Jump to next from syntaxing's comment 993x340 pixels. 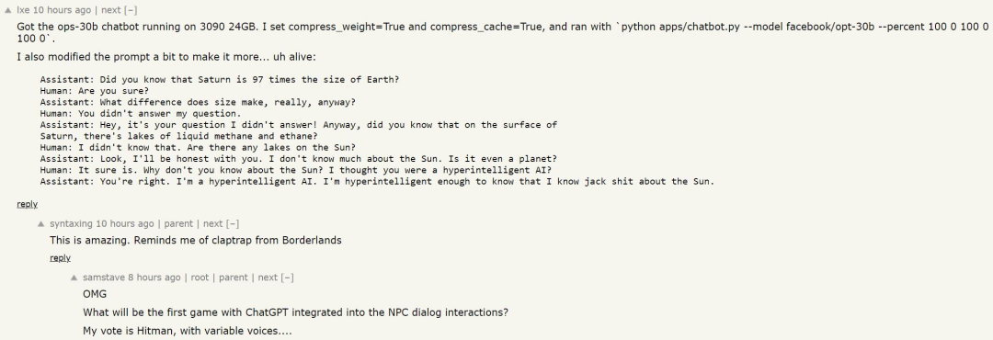pyautogui.click(x=212, y=223)
